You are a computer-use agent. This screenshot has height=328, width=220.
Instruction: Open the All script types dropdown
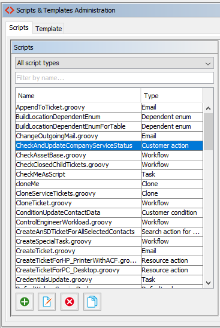click(114, 63)
